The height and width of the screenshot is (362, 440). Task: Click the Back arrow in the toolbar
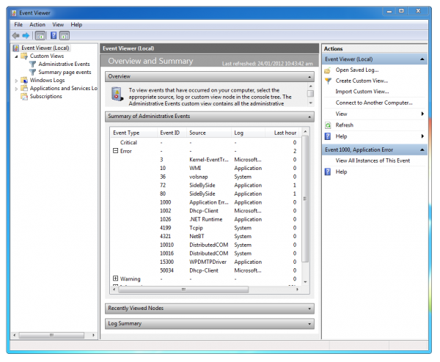coord(16,35)
